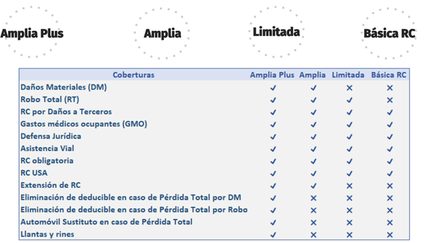Click the checkmark for Defensa Jurídica under Amplia
429x243 pixels.
coord(313,137)
